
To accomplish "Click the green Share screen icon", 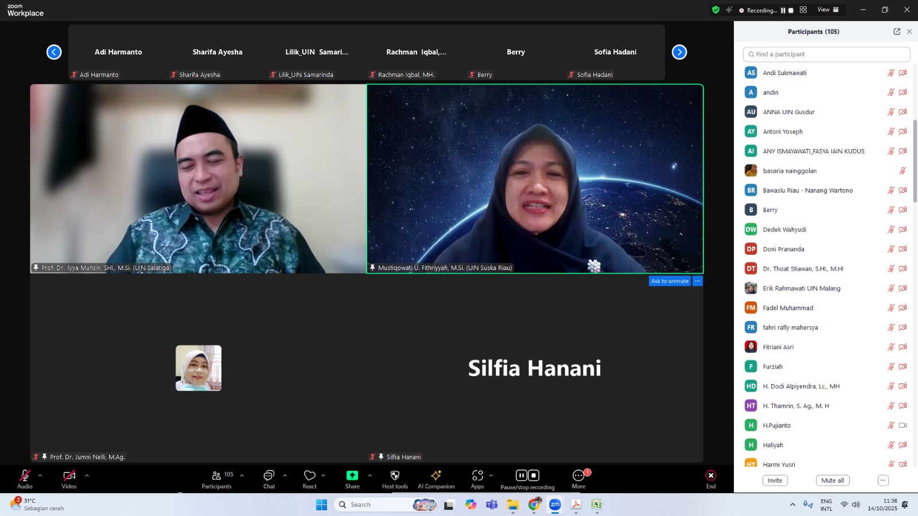I will click(352, 476).
